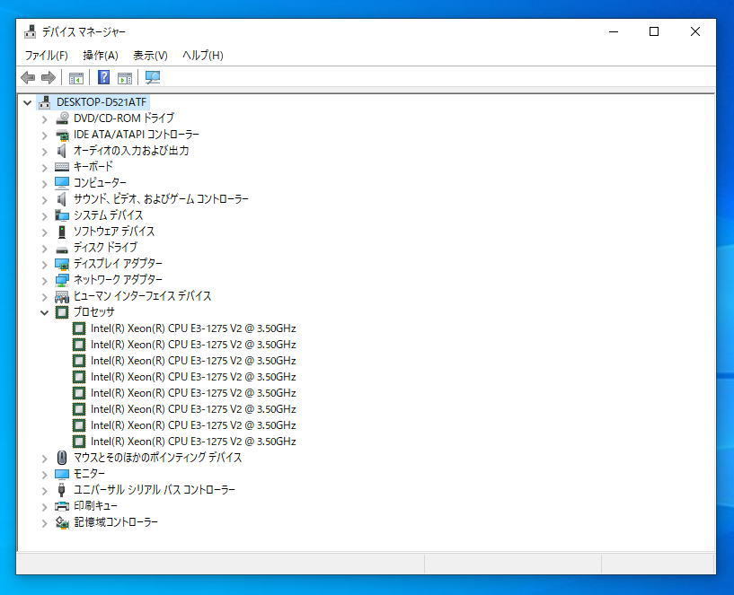Click the ユニバーサル シリアル バス USB icon

pos(61,490)
